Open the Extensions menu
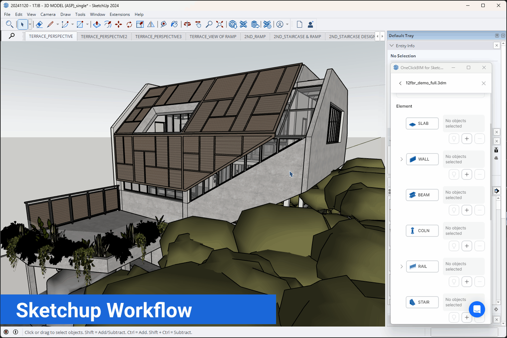507x338 pixels. [119, 15]
